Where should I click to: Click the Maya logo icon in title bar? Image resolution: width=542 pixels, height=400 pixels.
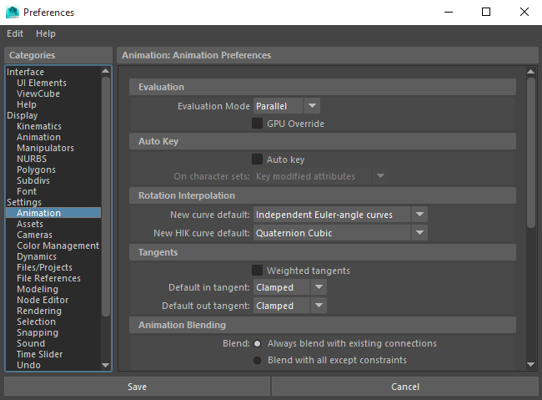coord(13,13)
